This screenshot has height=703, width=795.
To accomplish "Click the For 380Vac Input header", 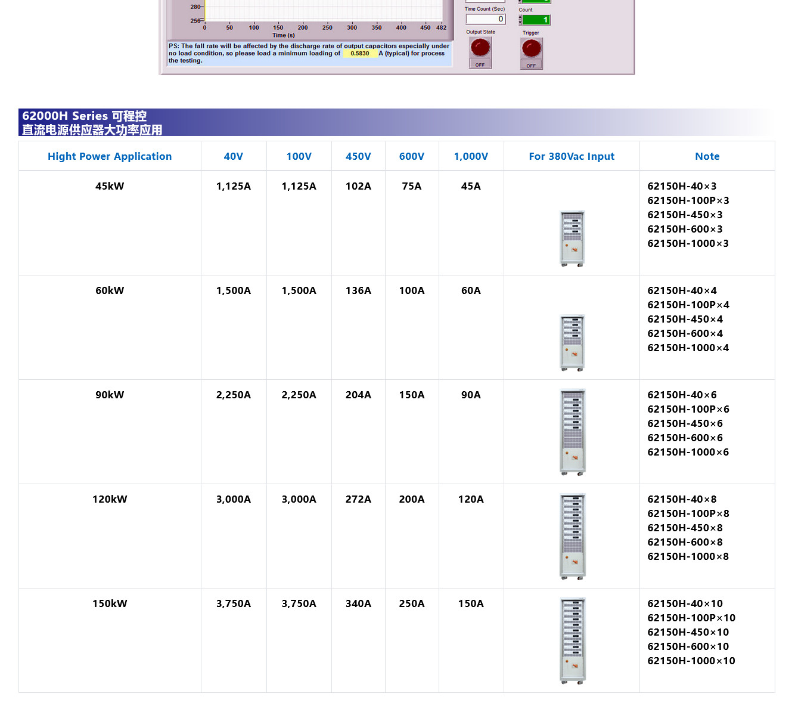I will (572, 156).
